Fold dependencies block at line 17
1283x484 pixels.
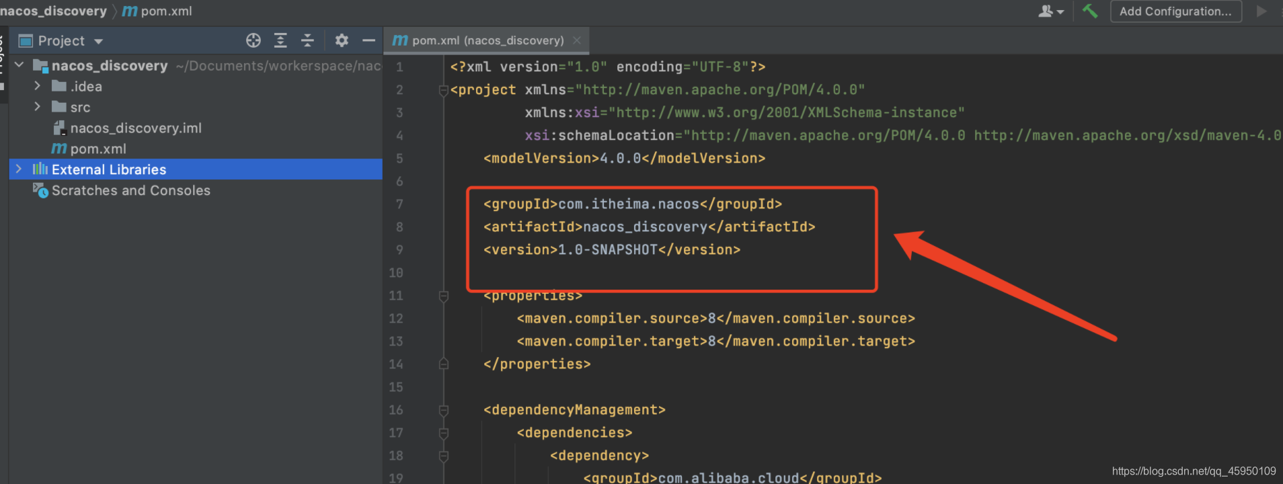pos(444,433)
